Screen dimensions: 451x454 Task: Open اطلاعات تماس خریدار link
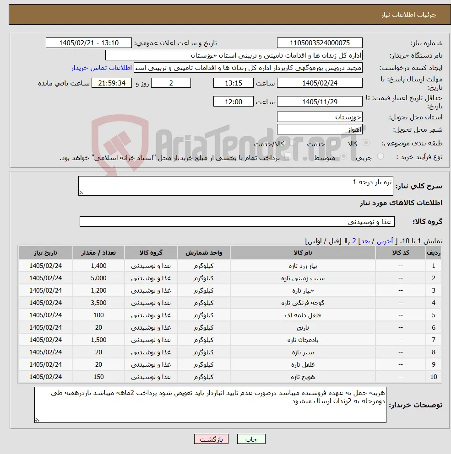pos(102,68)
